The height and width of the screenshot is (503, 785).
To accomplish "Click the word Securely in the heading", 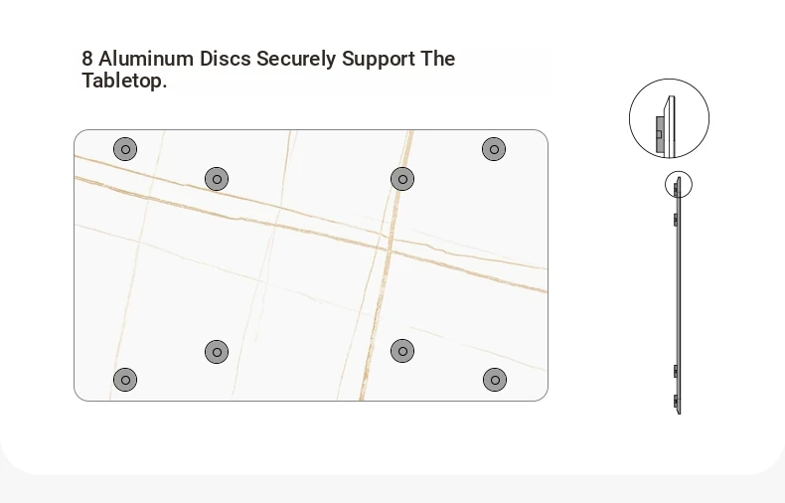I will 296,59.
